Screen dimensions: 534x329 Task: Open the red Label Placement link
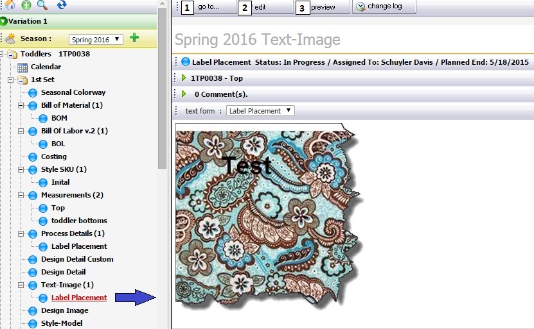pos(79,298)
